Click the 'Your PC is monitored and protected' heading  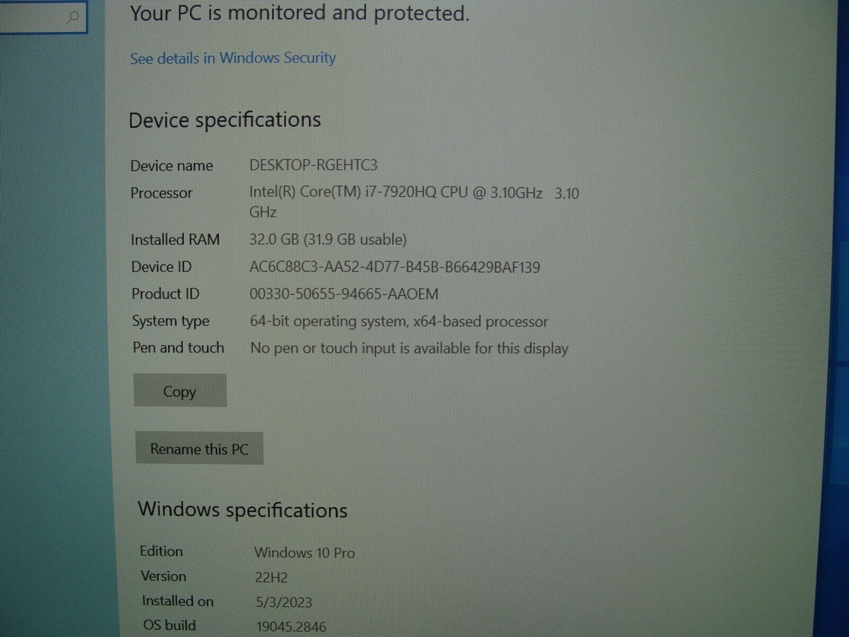coord(300,13)
